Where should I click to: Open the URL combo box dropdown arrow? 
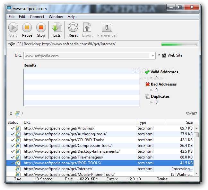[x=153, y=56]
